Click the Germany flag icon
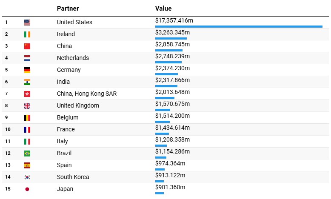The image size is (331, 199). point(27,70)
